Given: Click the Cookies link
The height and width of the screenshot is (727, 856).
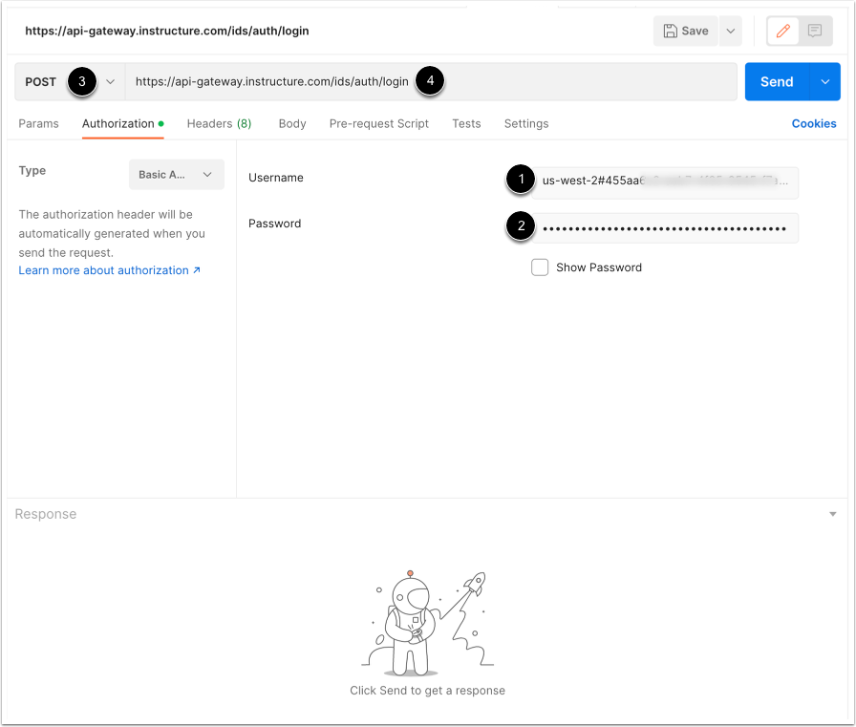Looking at the screenshot, I should pos(813,123).
